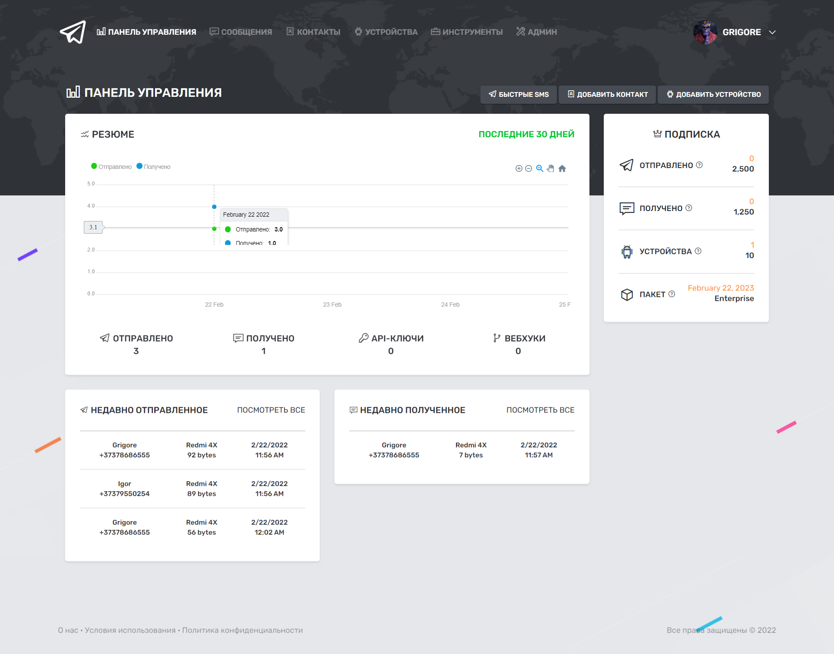Expand the Grigore user menu chevron

772,32
